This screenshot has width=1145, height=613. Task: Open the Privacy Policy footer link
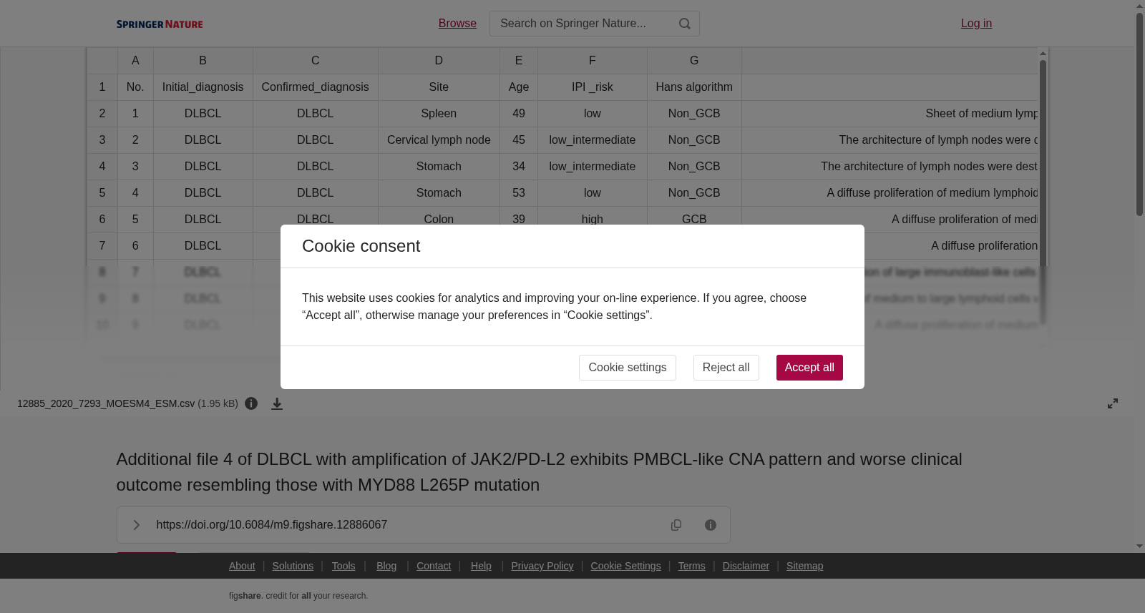coord(542,566)
